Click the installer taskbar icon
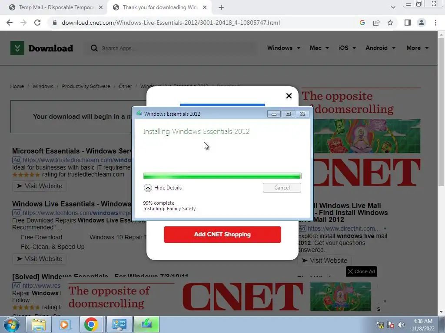 point(146,324)
